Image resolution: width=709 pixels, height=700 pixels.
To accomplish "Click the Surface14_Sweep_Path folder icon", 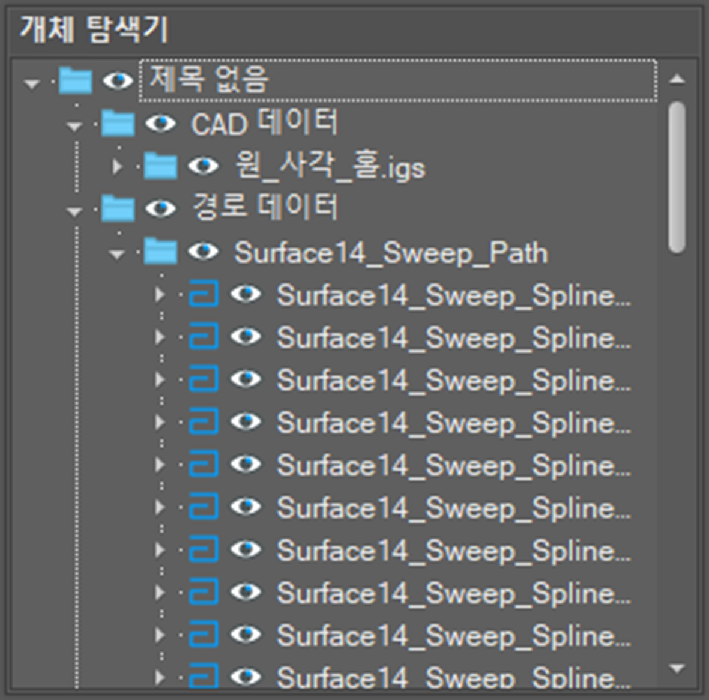I will click(x=160, y=252).
